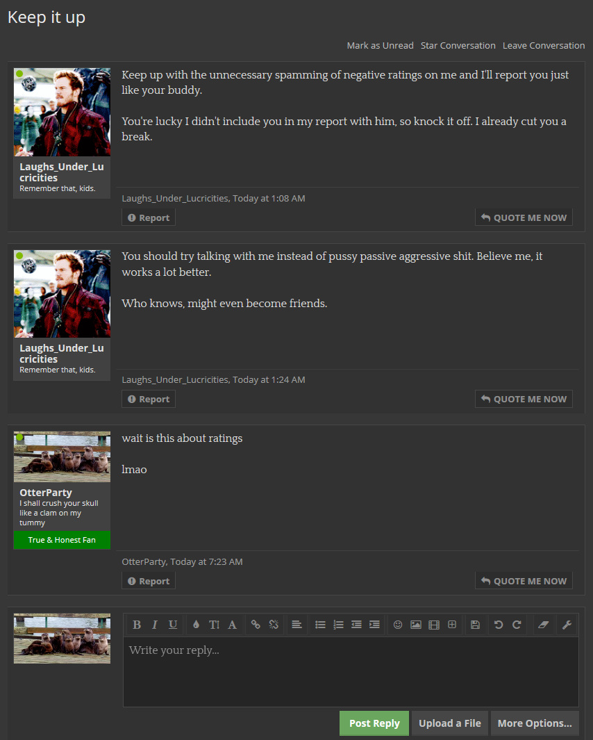Remove formatting with the eraser icon

544,625
